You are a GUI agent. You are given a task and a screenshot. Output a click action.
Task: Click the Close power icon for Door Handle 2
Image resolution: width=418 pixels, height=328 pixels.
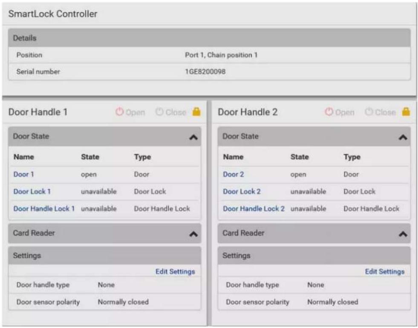369,112
